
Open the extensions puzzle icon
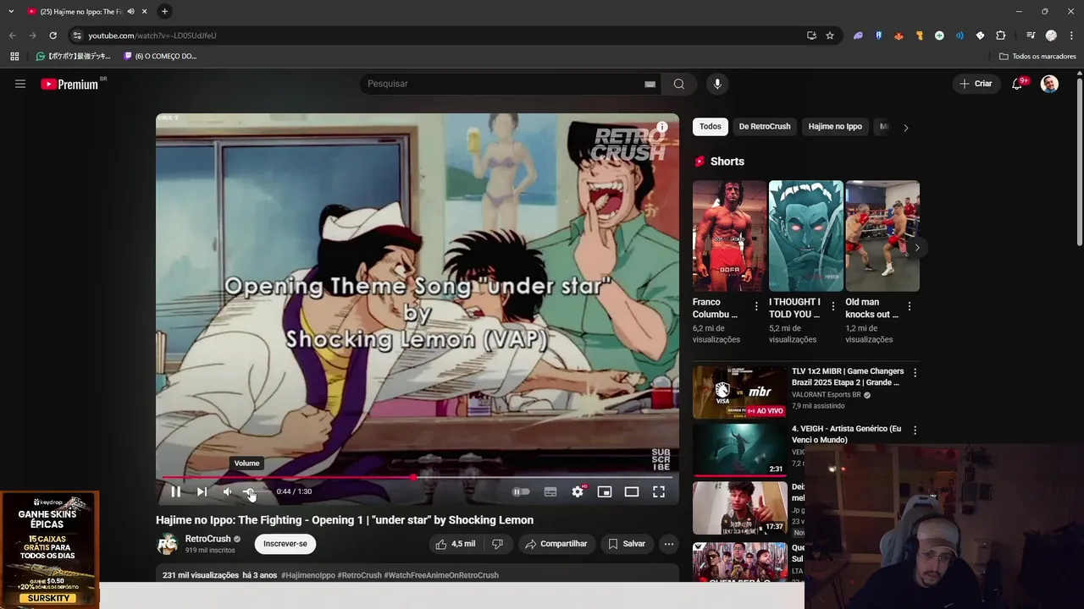pos(1000,36)
